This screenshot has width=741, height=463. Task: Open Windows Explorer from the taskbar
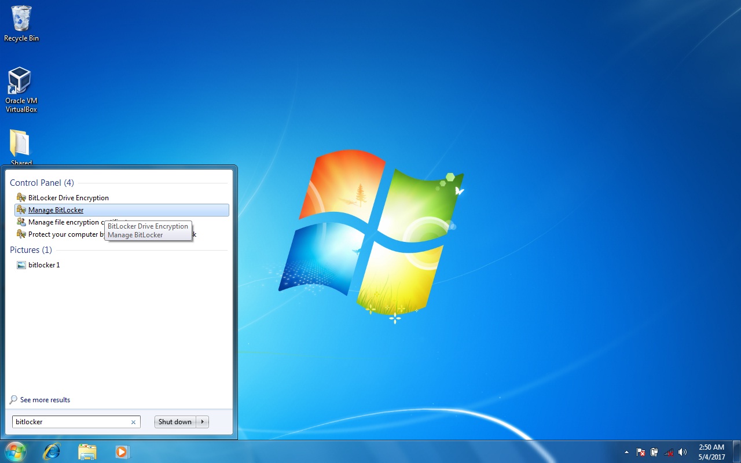pyautogui.click(x=87, y=451)
